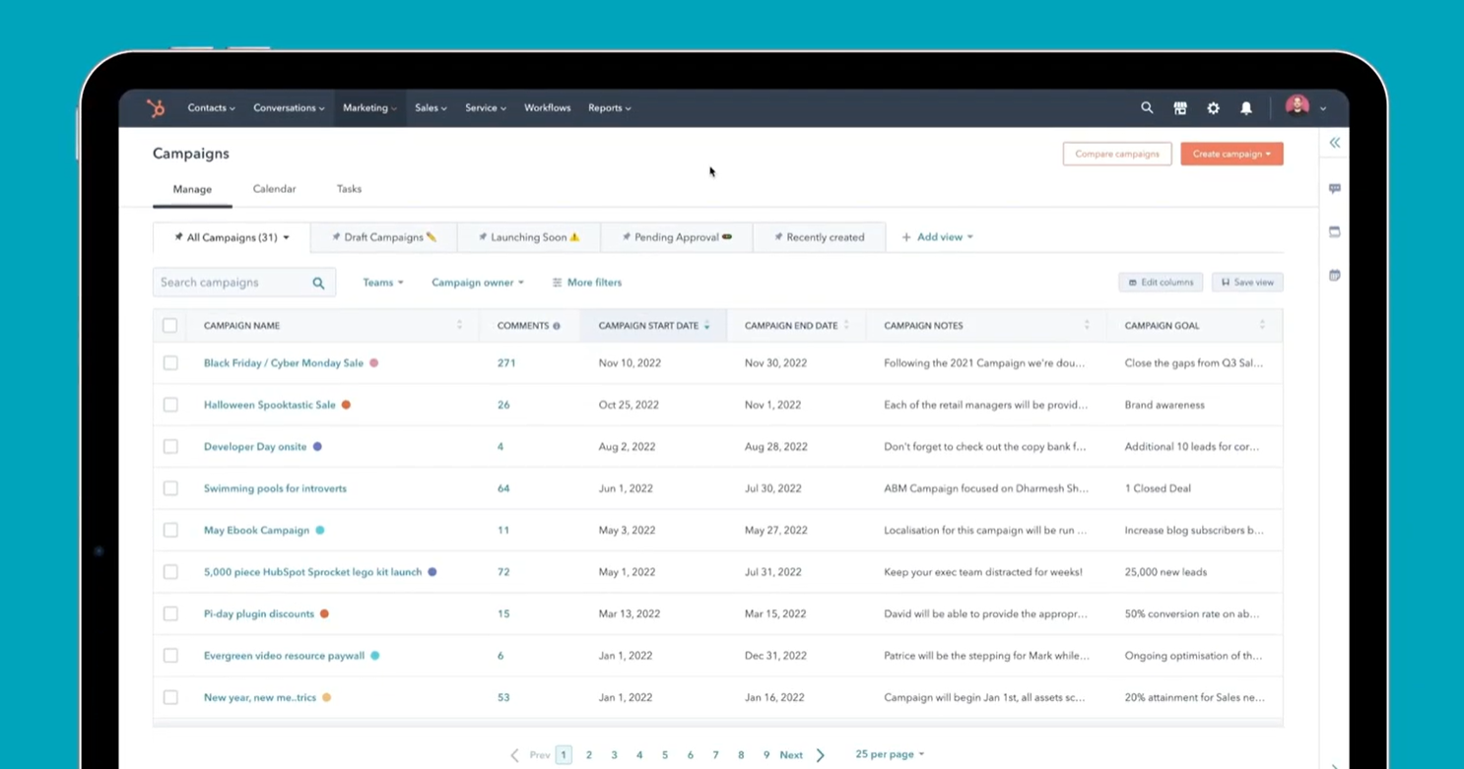Expand the Contacts menu
Image resolution: width=1464 pixels, height=769 pixels.
coord(211,108)
